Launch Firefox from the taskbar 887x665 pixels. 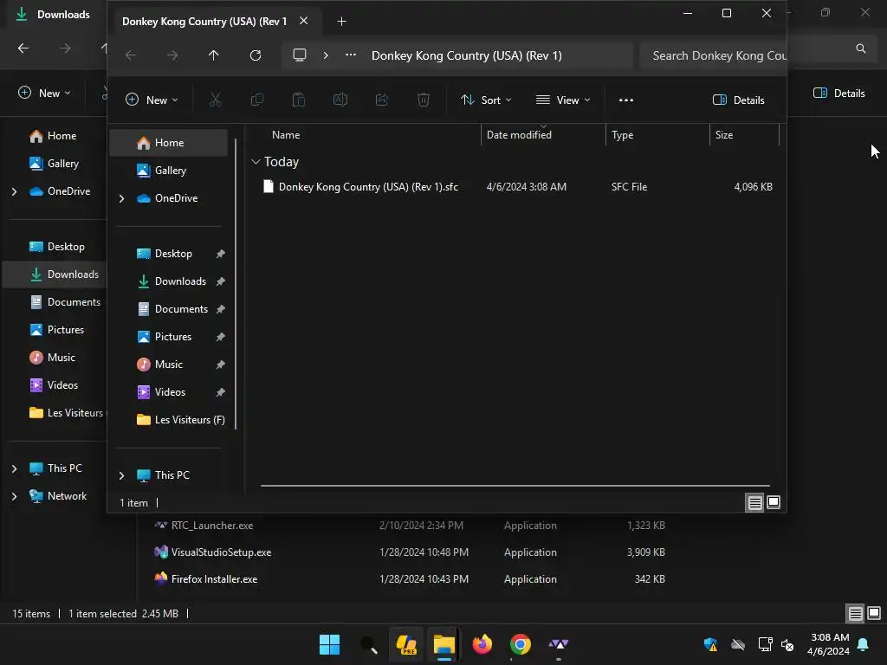pos(482,644)
